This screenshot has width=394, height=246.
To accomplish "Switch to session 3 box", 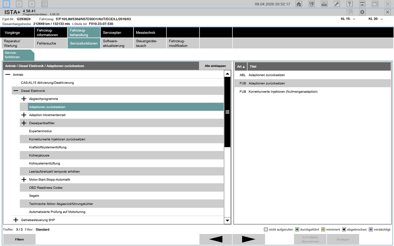I will 32,4.
